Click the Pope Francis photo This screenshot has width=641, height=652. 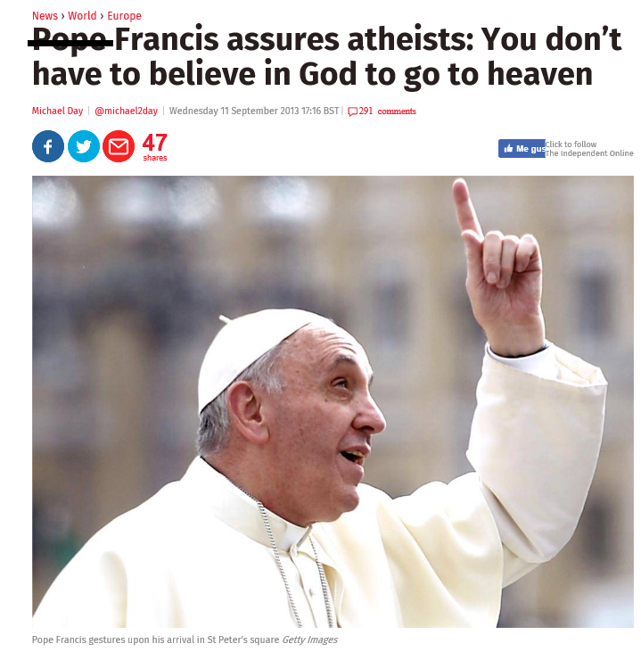[333, 401]
